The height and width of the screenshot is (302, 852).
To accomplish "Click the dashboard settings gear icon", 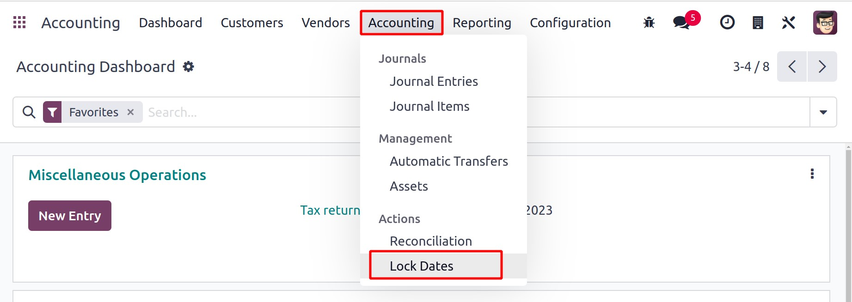I will pos(188,67).
